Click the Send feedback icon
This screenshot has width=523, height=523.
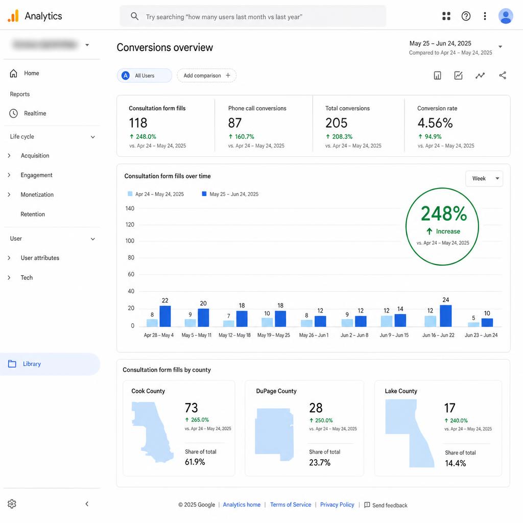pos(367,505)
